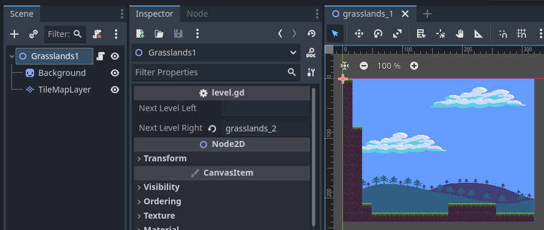Click the level.gd script section header
The width and height of the screenshot is (544, 230).
click(x=221, y=93)
